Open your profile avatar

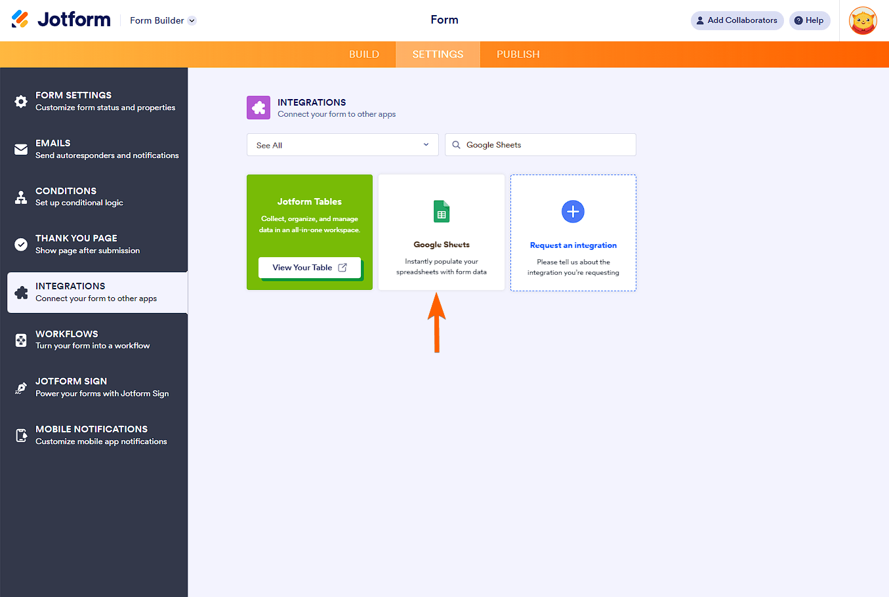tap(863, 20)
